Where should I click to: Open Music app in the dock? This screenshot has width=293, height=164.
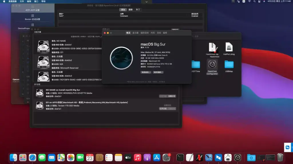click(x=138, y=158)
